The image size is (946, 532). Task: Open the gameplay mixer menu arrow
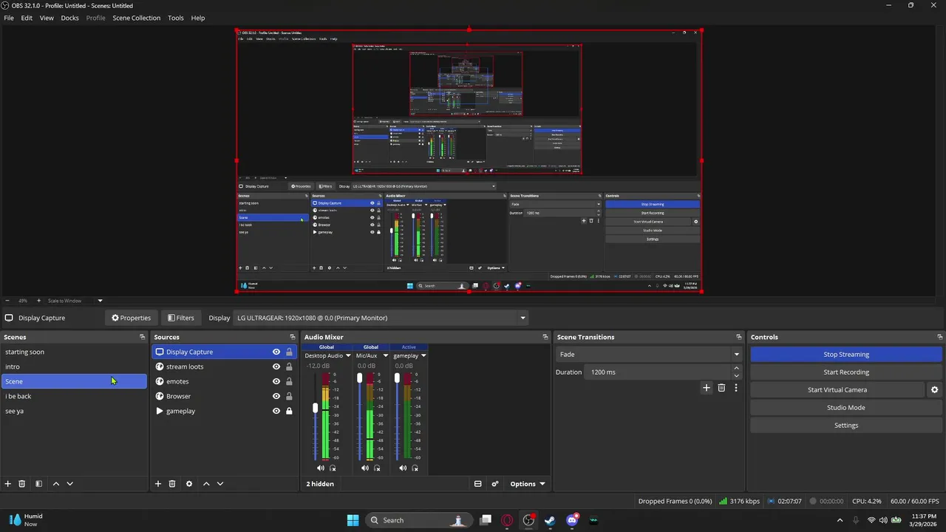423,355
